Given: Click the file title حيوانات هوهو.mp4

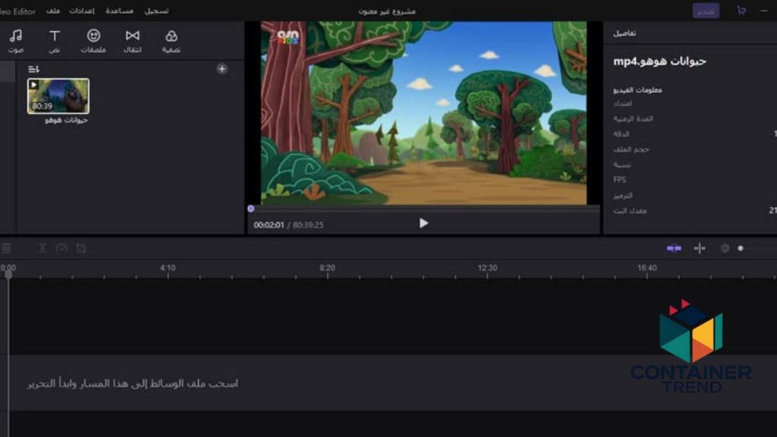Looking at the screenshot, I should [659, 61].
